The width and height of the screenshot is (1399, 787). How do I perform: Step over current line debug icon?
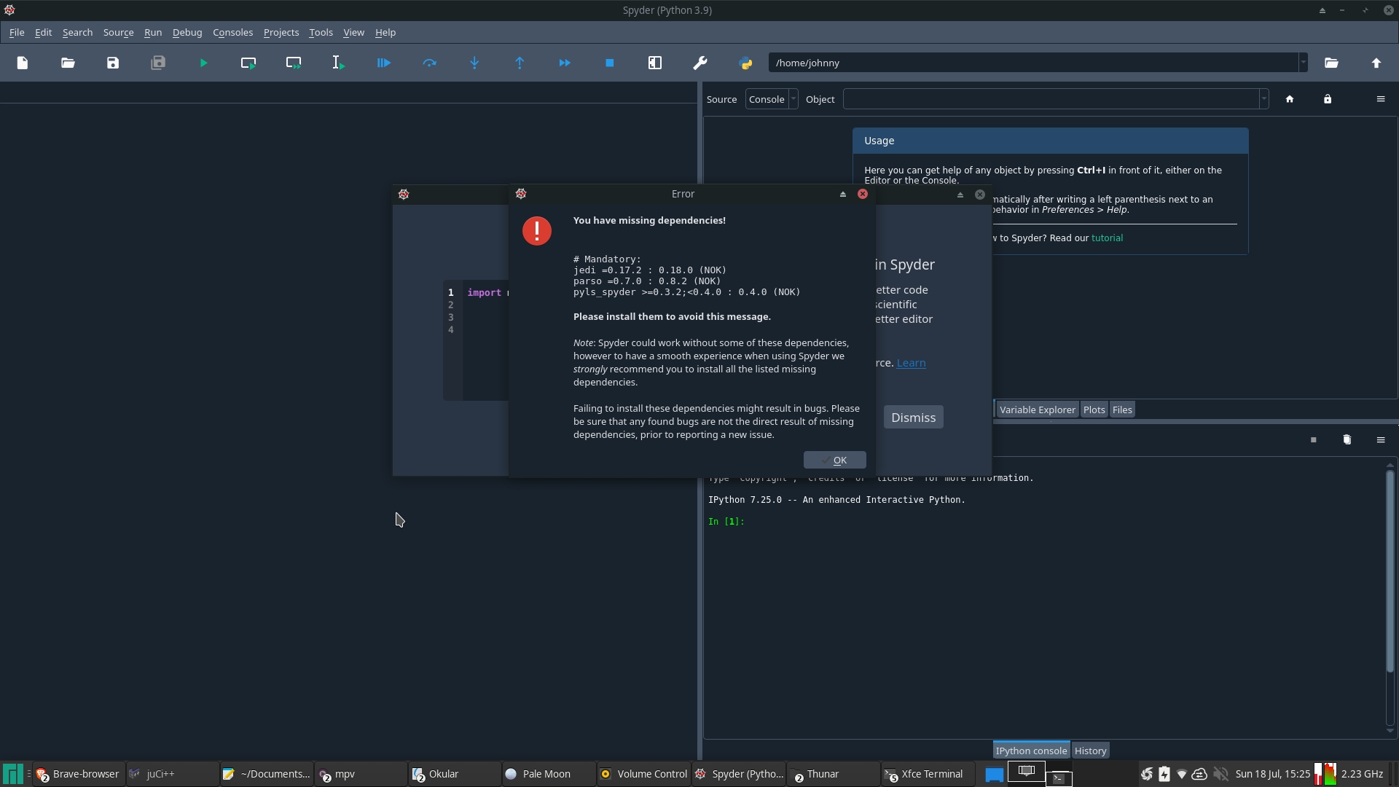pos(429,63)
